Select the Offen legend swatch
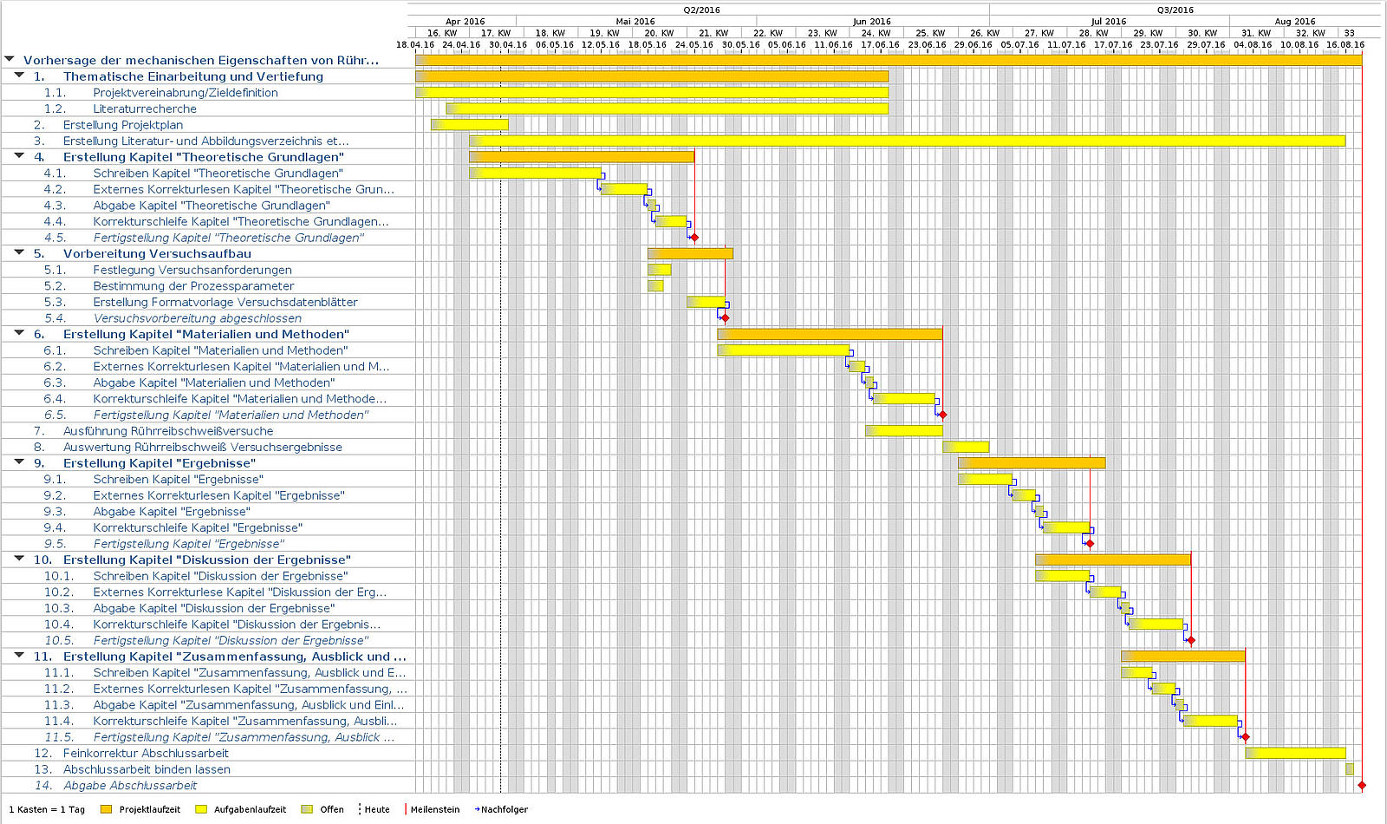This screenshot has height=824, width=1387. 307,809
